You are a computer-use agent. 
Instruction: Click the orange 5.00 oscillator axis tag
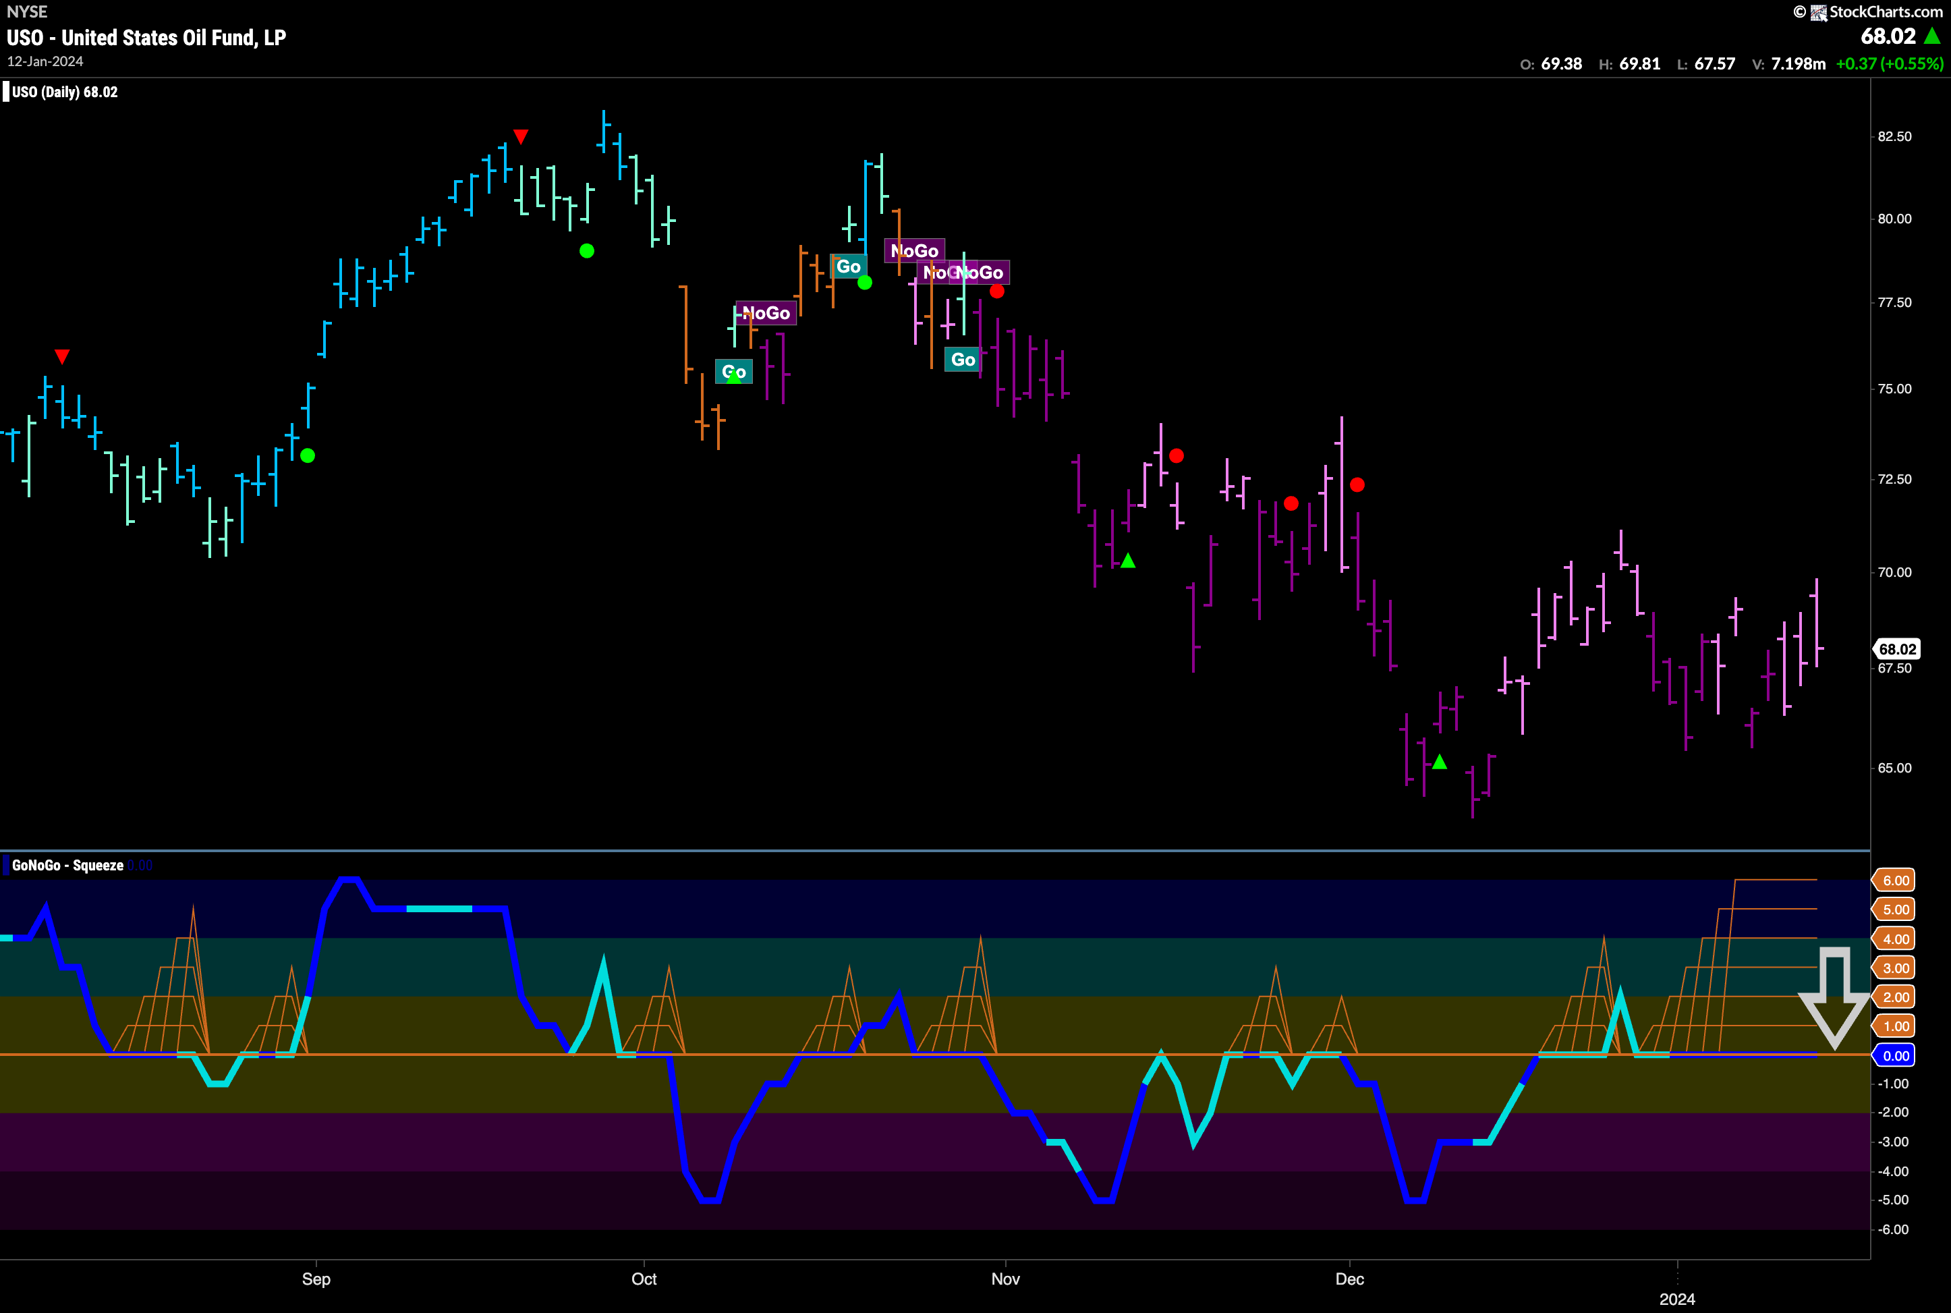pos(1896,910)
